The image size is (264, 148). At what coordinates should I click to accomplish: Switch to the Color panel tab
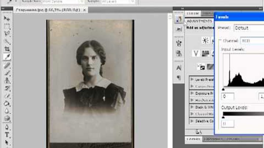[193, 14]
